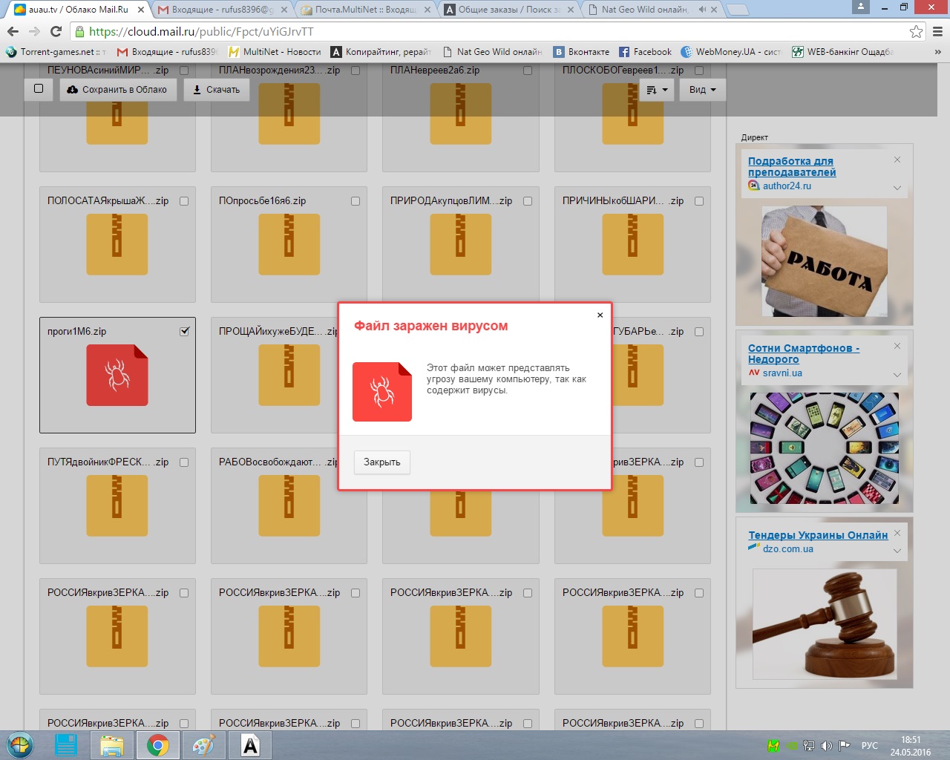Show more bookmarks with the chevron
Screen dimensions: 950x760
(937, 52)
